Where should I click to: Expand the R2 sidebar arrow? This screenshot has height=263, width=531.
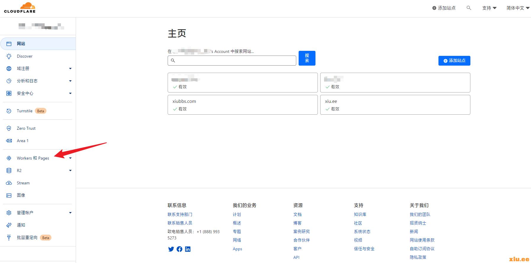(x=70, y=171)
